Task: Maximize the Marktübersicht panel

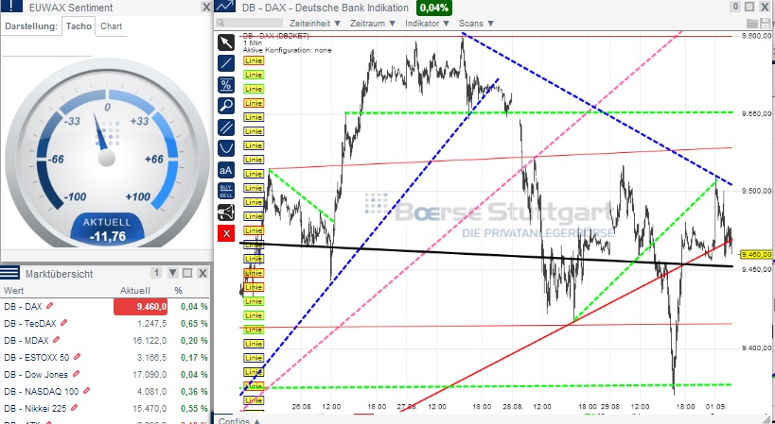Action: tap(187, 273)
